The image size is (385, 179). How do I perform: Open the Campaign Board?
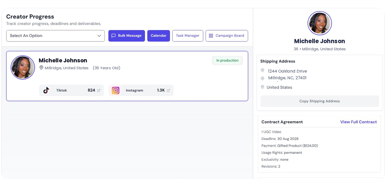pos(227,36)
